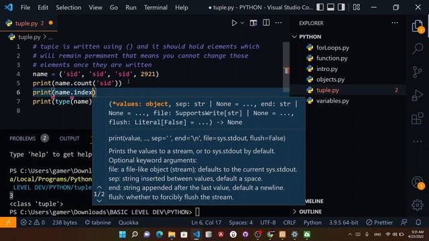The width and height of the screenshot is (429, 241).
Task: Open the Edit menu
Action: 43,7
